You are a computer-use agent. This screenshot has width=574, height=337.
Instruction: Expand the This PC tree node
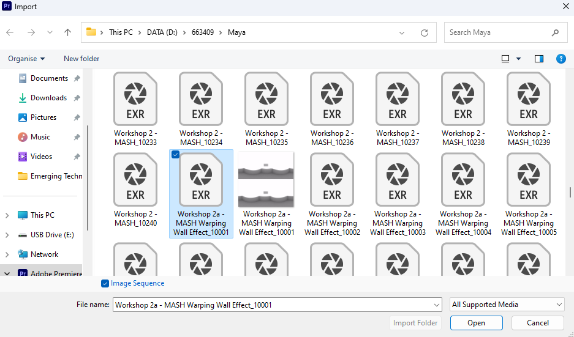(x=7, y=215)
